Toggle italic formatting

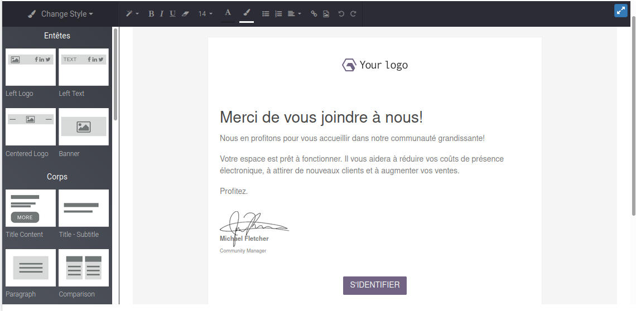coord(162,14)
